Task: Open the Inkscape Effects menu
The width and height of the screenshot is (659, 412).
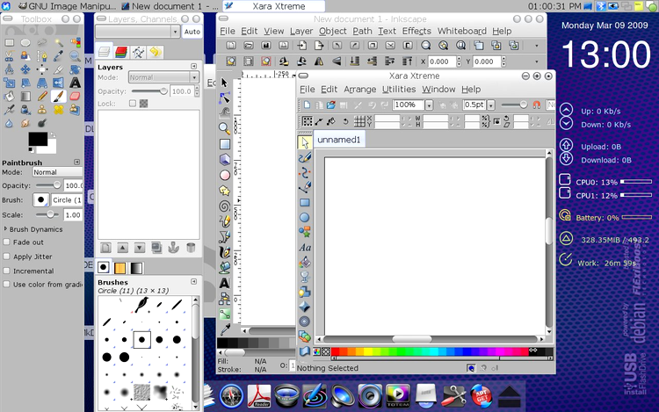Action: tap(416, 31)
